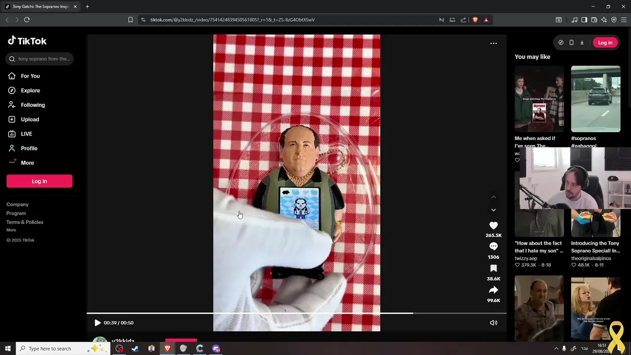Close the Tony Gatchi tab

[75, 6]
